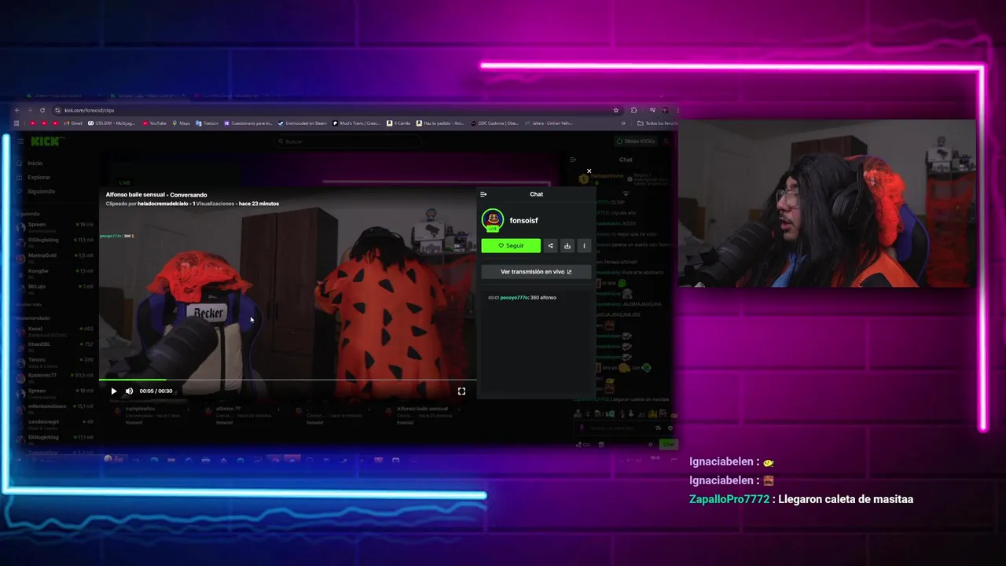The image size is (1006, 566).
Task: Close the clip overlay with X
Action: coord(589,171)
